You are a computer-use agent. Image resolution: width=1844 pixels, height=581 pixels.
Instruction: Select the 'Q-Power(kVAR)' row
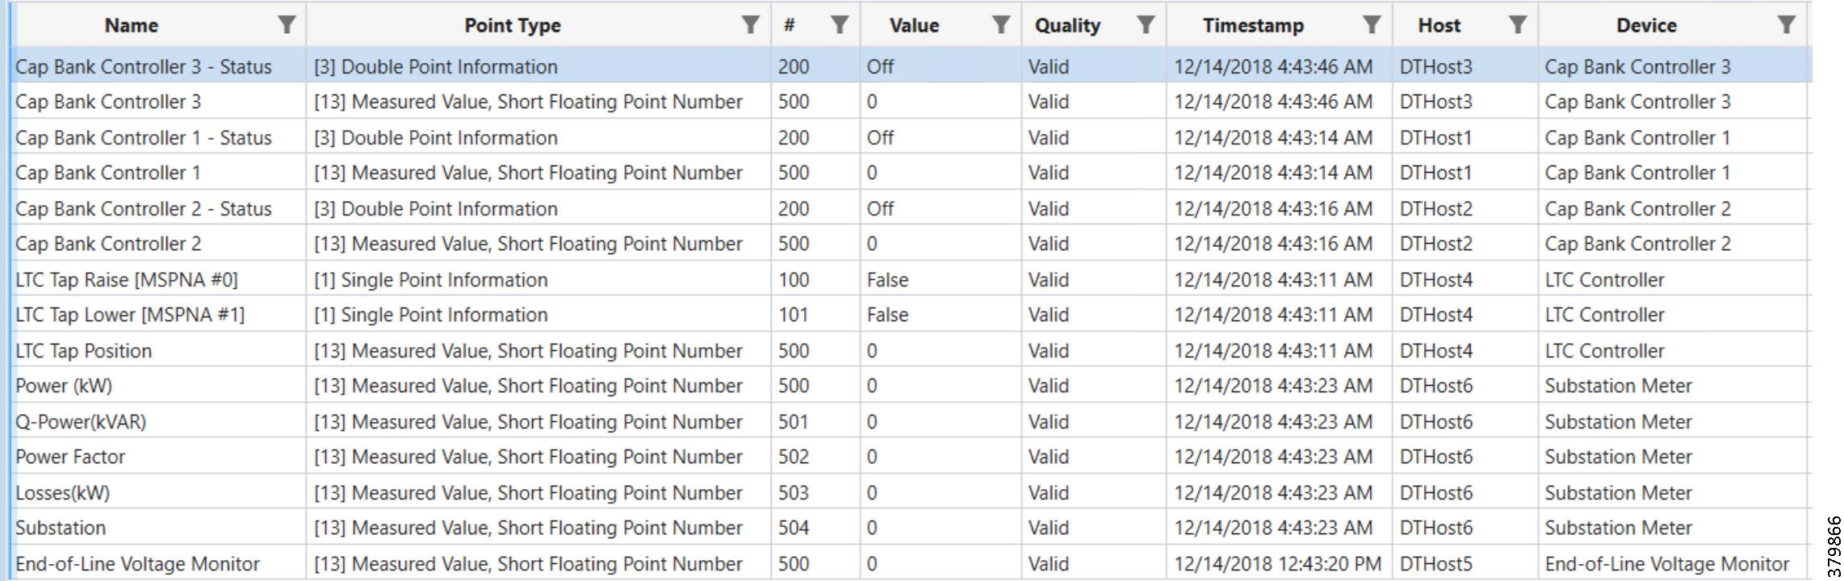[x=911, y=422]
